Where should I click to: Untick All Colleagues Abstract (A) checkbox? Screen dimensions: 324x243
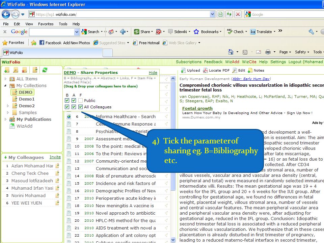pyautogui.click(x=74, y=107)
